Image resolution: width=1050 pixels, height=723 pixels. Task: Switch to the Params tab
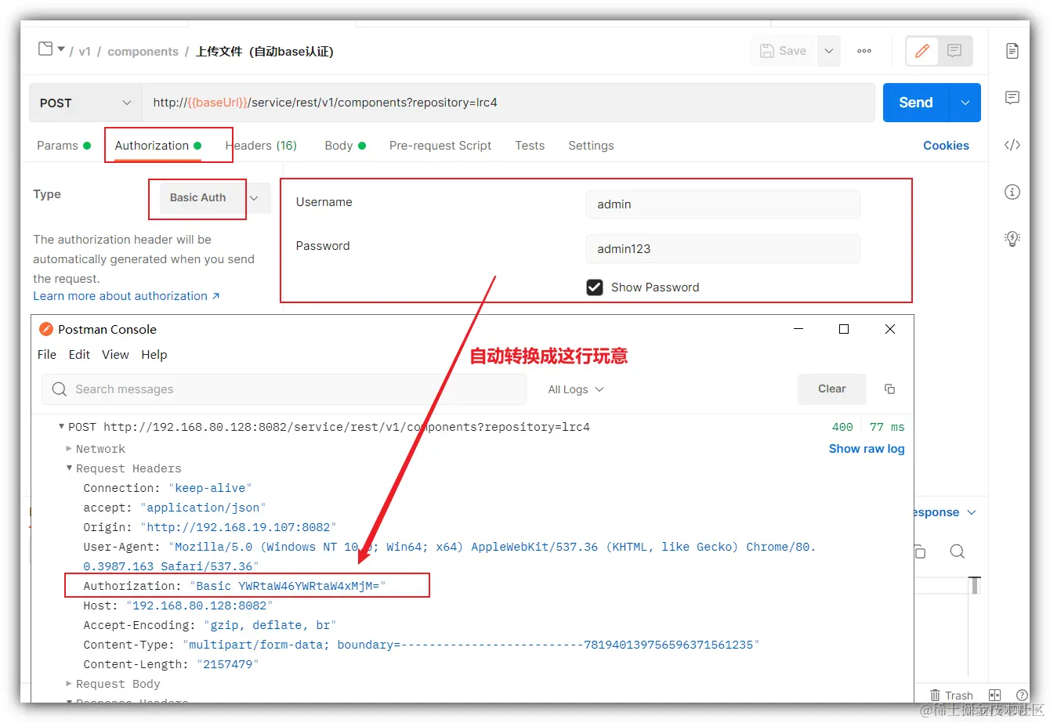click(x=63, y=146)
